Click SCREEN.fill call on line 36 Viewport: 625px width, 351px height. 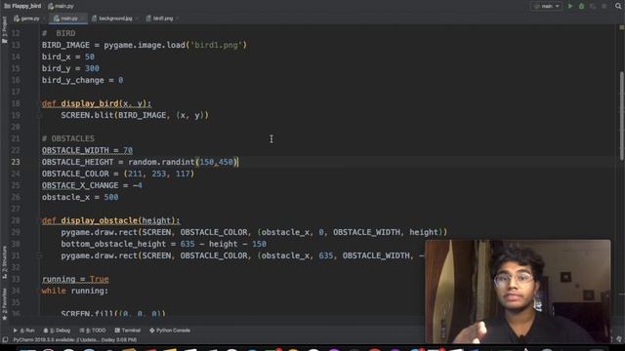click(113, 314)
